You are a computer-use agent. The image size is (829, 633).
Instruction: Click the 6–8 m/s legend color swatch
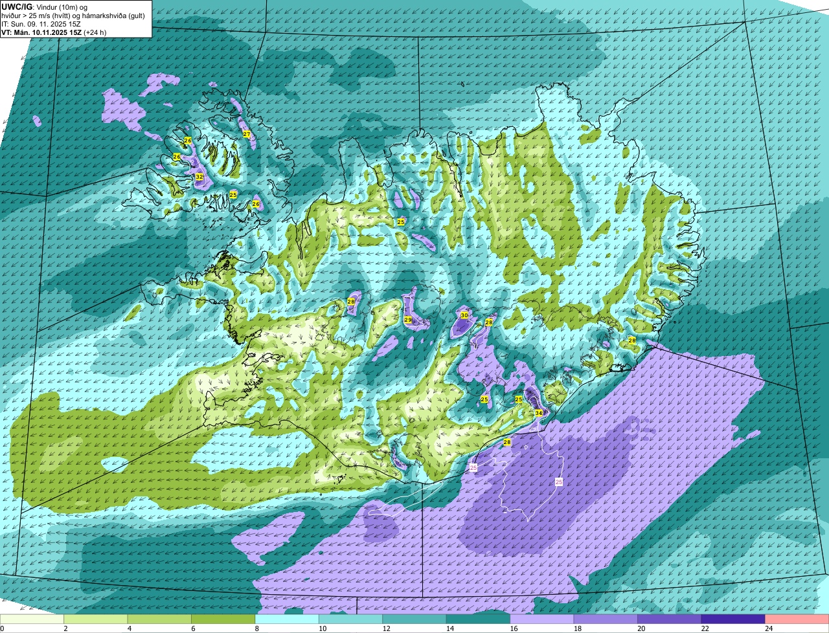coord(223,619)
